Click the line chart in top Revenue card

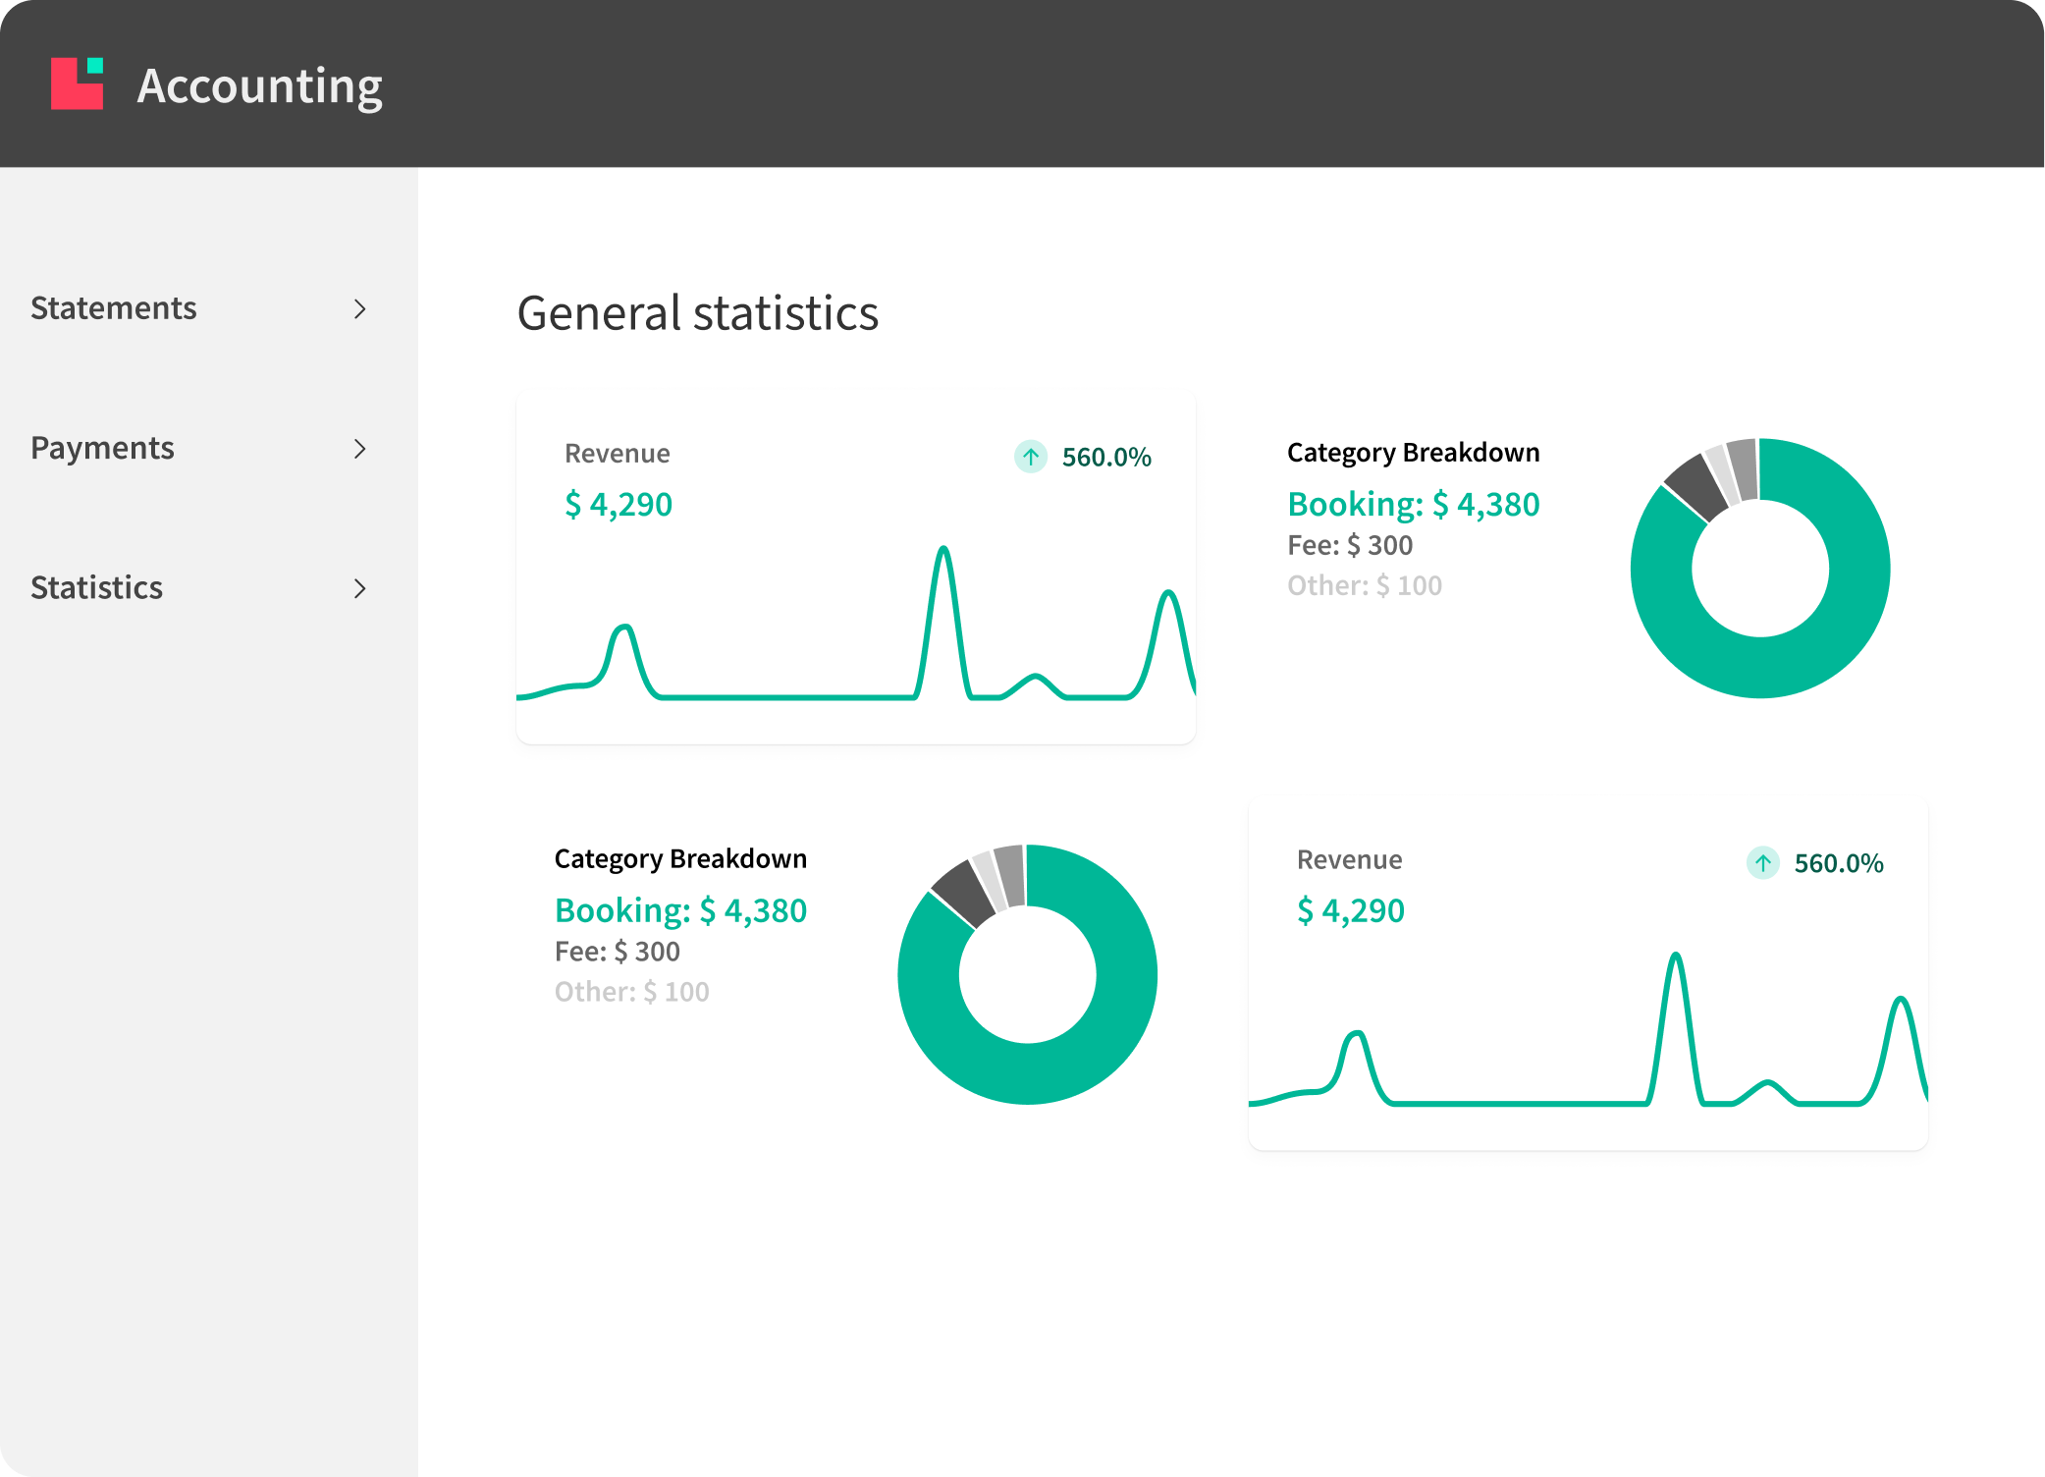(856, 623)
